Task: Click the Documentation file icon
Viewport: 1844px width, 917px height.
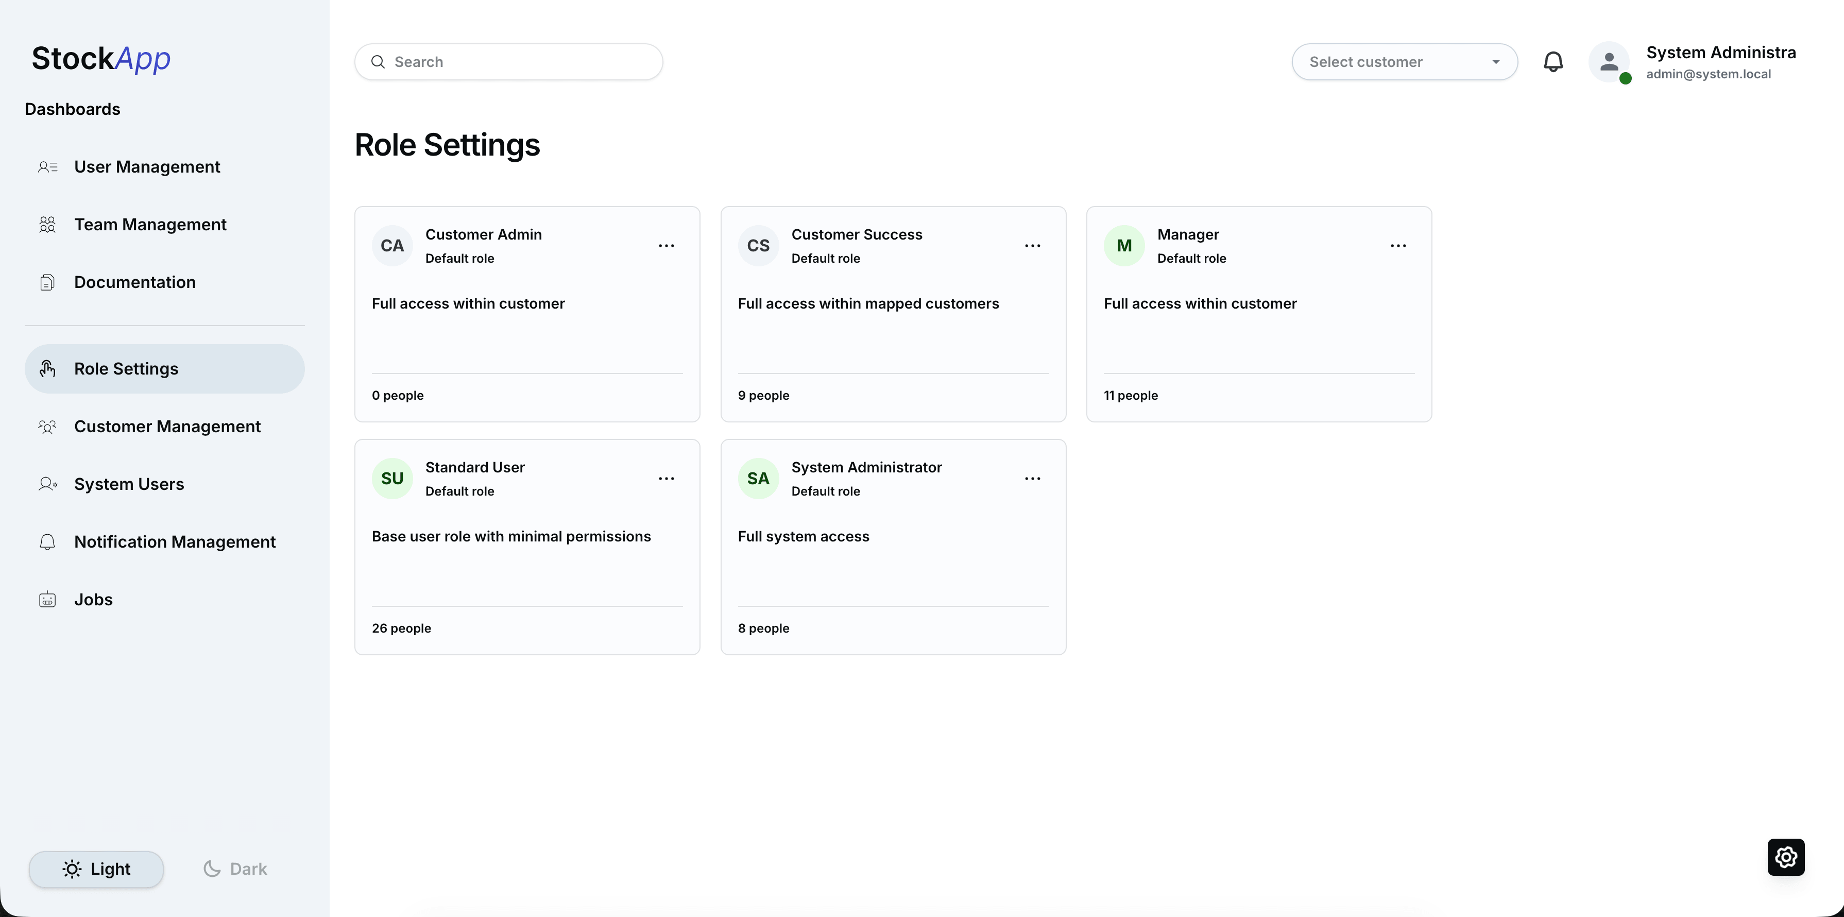Action: tap(47, 282)
